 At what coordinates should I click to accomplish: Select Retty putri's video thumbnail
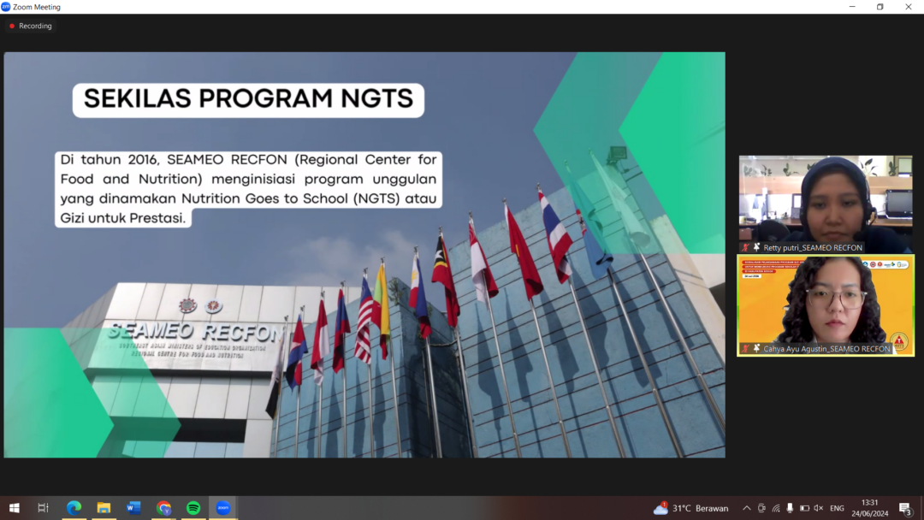pos(826,204)
